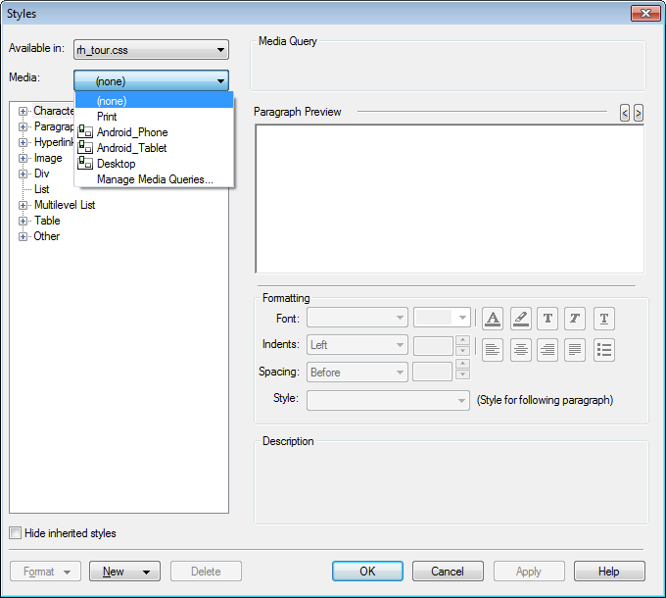The height and width of the screenshot is (598, 666).
Task: Toggle bold text formatting icon
Action: (547, 318)
